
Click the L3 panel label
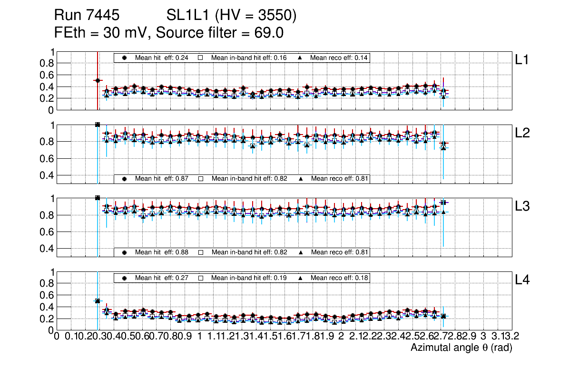[x=522, y=206]
